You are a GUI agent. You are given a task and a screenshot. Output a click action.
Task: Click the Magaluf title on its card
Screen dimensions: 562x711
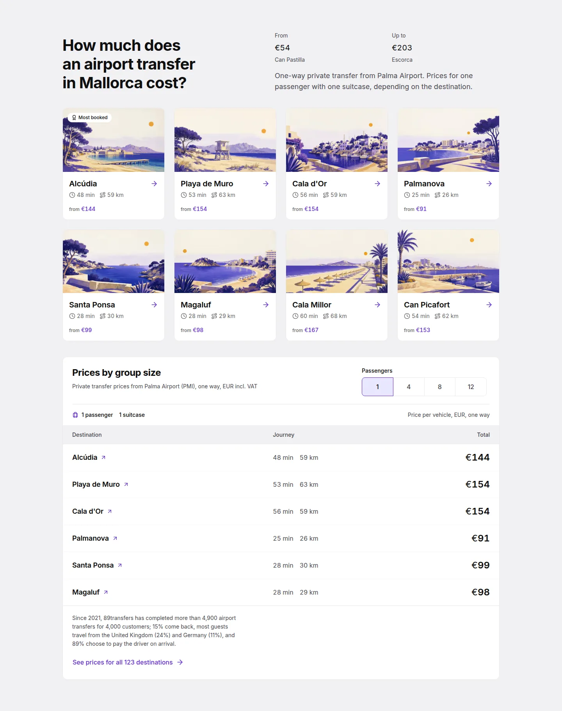[196, 305]
